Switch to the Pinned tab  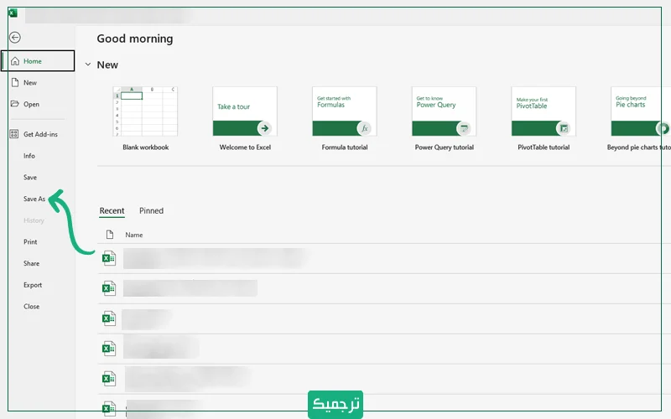coord(151,211)
